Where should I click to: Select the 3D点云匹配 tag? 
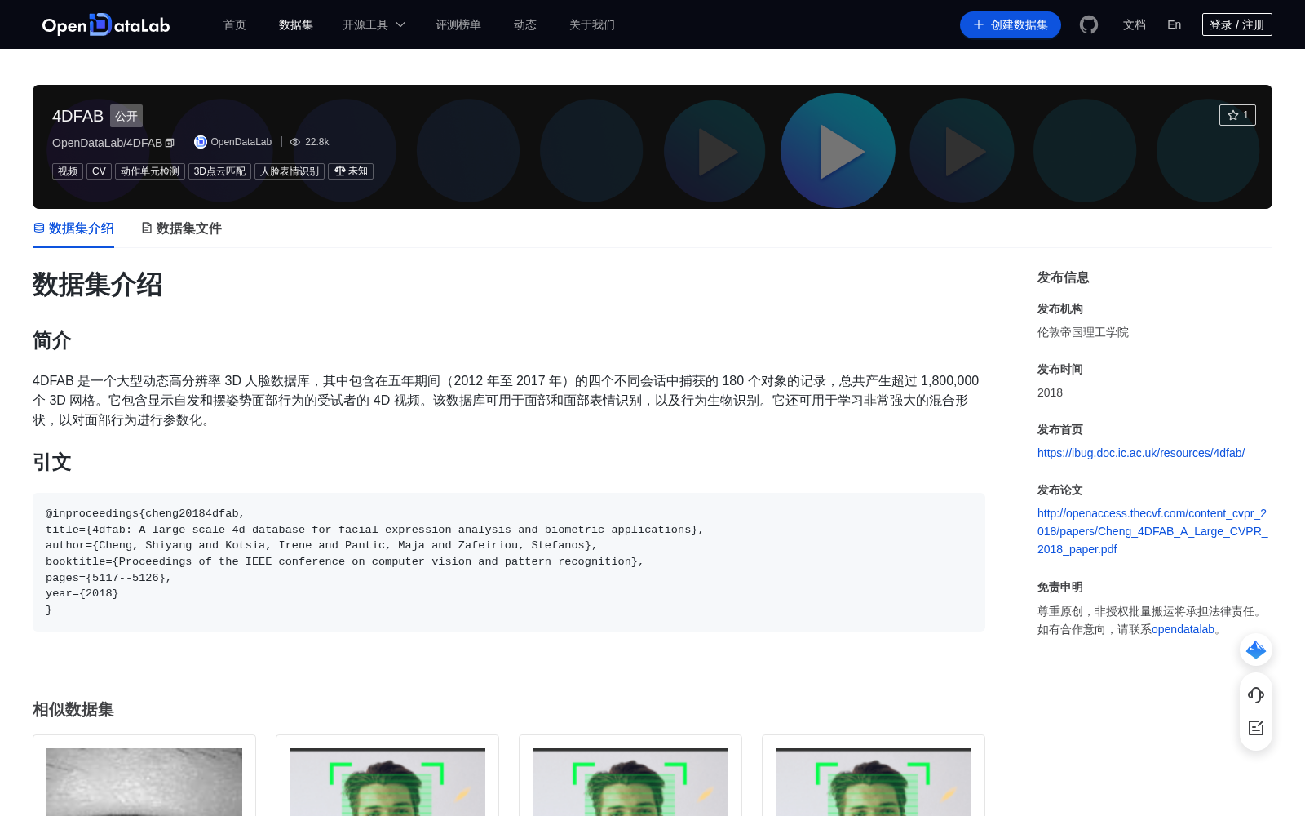(x=219, y=171)
